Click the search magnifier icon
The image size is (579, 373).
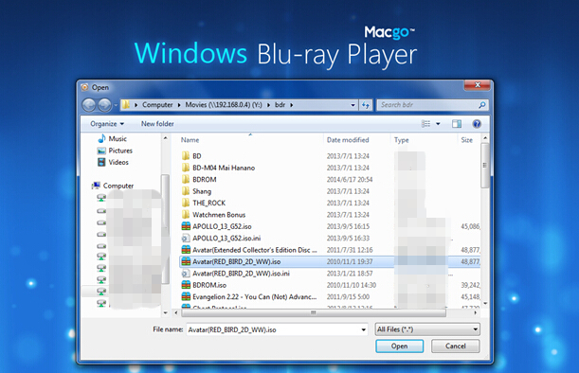pyautogui.click(x=482, y=105)
